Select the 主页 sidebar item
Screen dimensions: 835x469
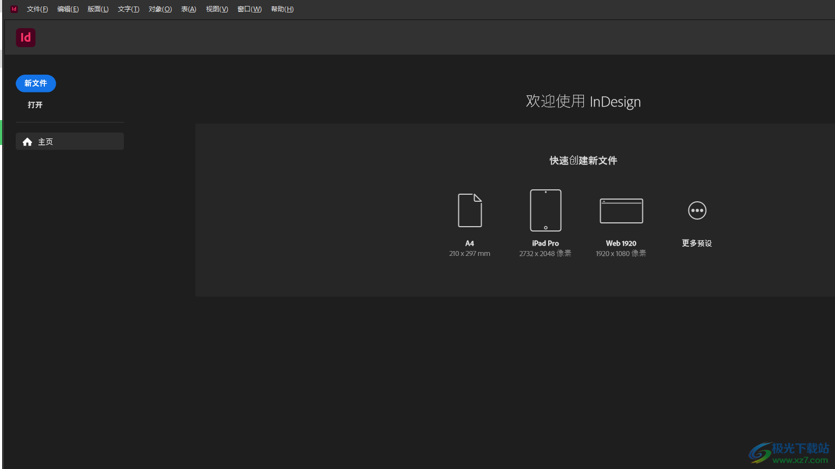[x=70, y=141]
